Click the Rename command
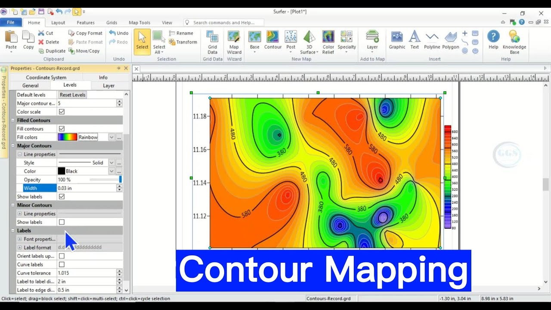Image resolution: width=551 pixels, height=310 pixels. (x=181, y=33)
